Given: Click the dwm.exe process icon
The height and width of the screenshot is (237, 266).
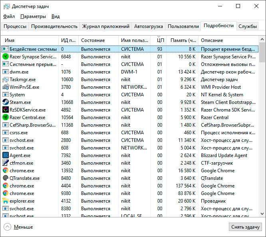Looking at the screenshot, I should click(x=6, y=72).
